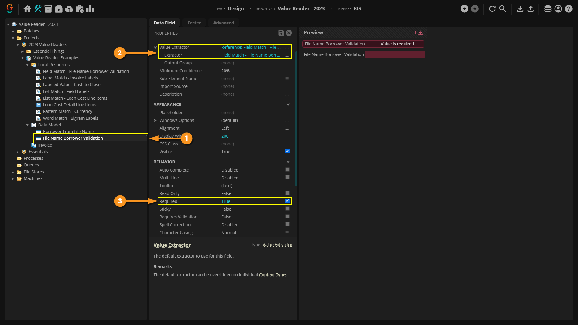Click the File Name Borrower Validation input field
This screenshot has width=578, height=325.
395,54
